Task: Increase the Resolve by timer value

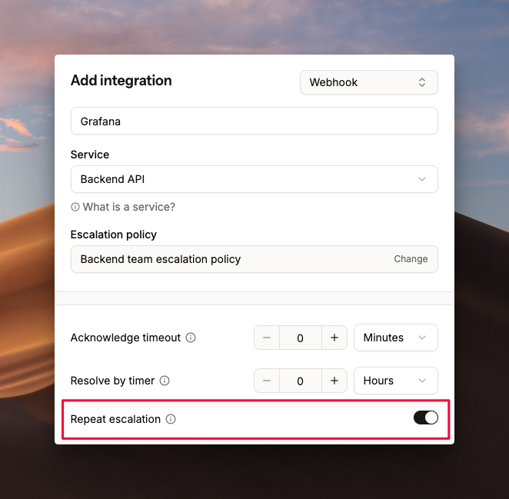Action: [x=334, y=381]
